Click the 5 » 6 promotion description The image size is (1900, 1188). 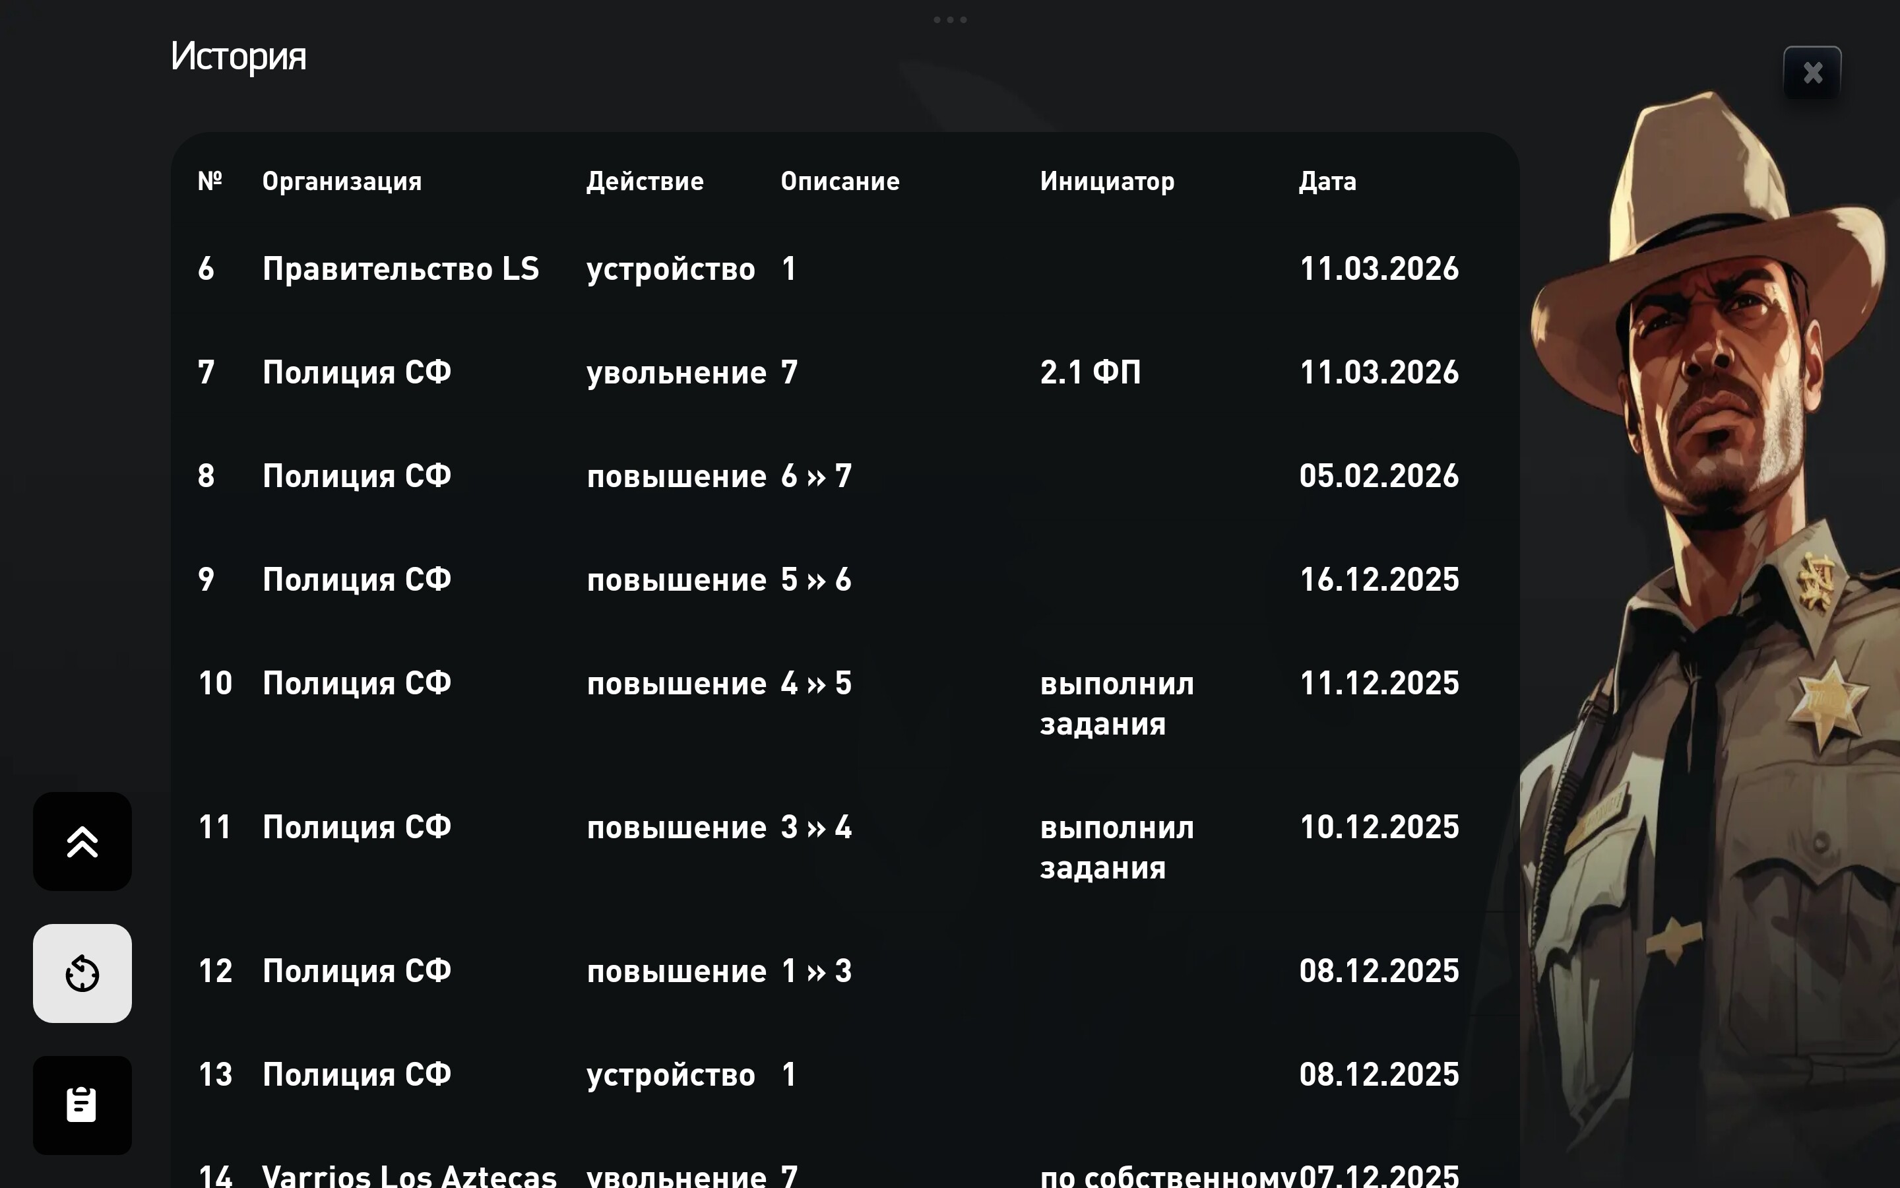815,580
